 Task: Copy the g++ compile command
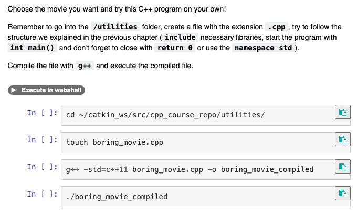point(342,166)
